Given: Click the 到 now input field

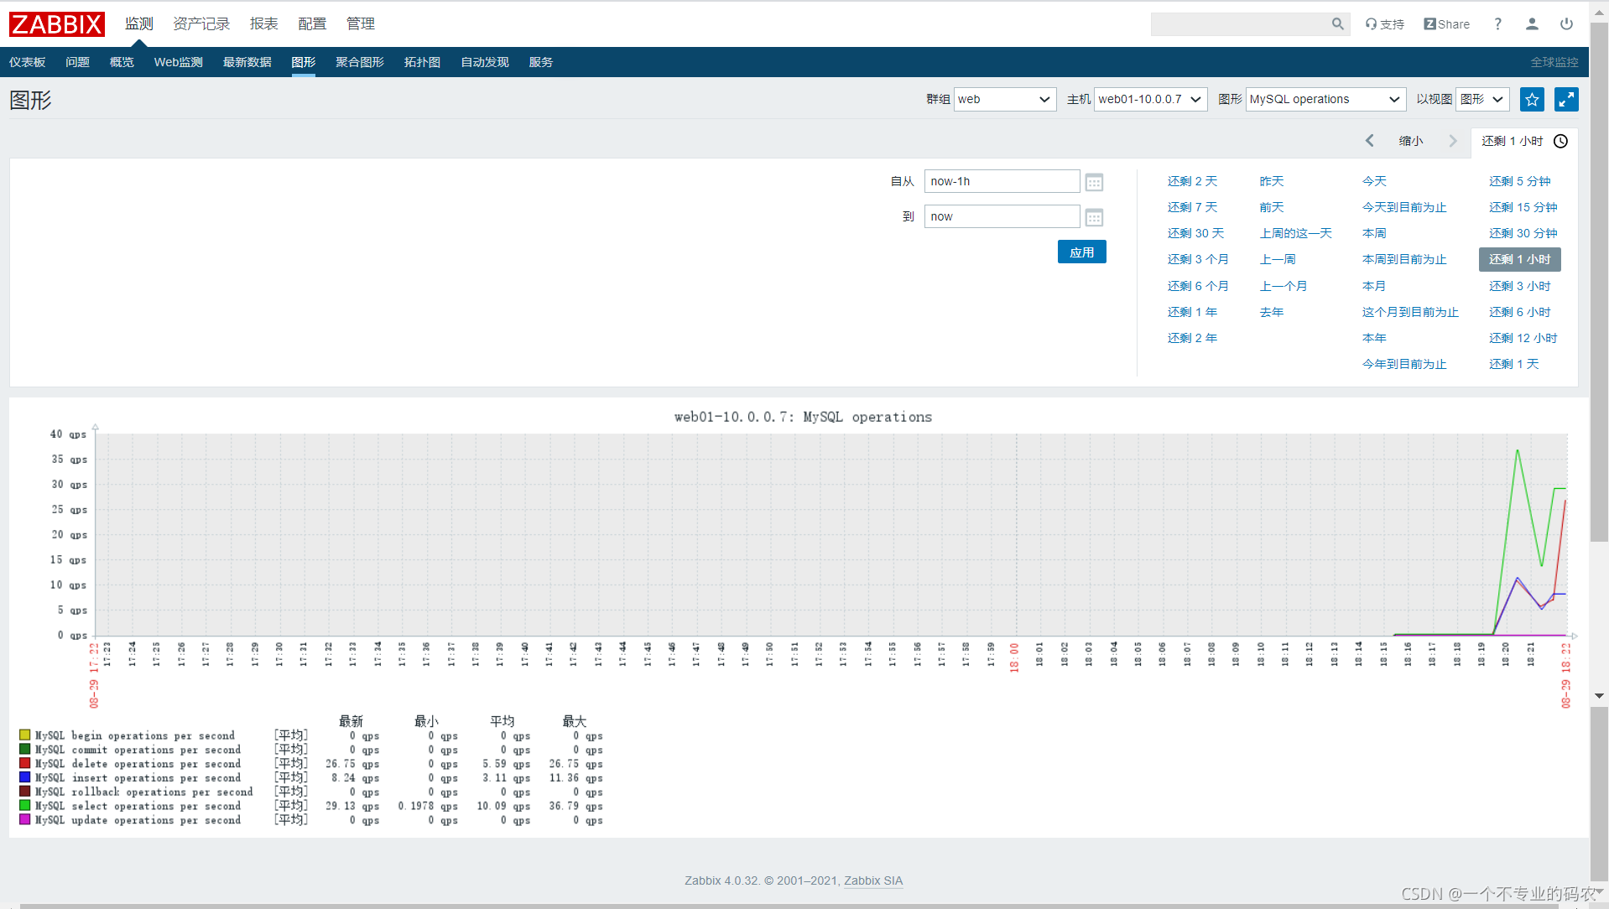Looking at the screenshot, I should coord(1002,216).
